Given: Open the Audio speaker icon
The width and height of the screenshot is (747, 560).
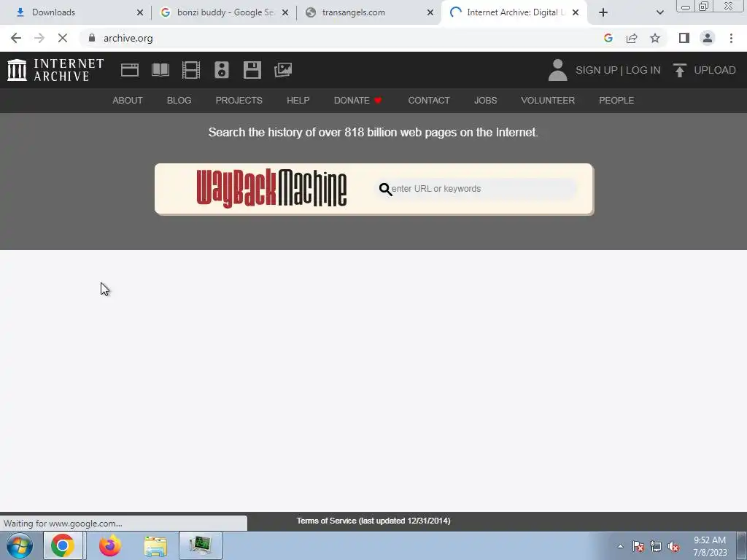Looking at the screenshot, I should [x=222, y=70].
